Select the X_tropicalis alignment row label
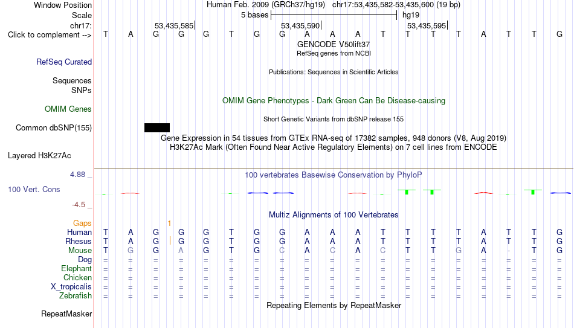Screen dimensions: 574x328 point(71,287)
